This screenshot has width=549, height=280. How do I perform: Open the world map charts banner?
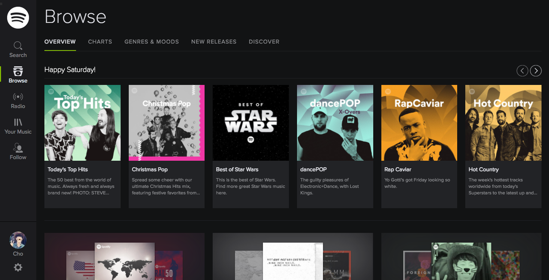click(124, 256)
